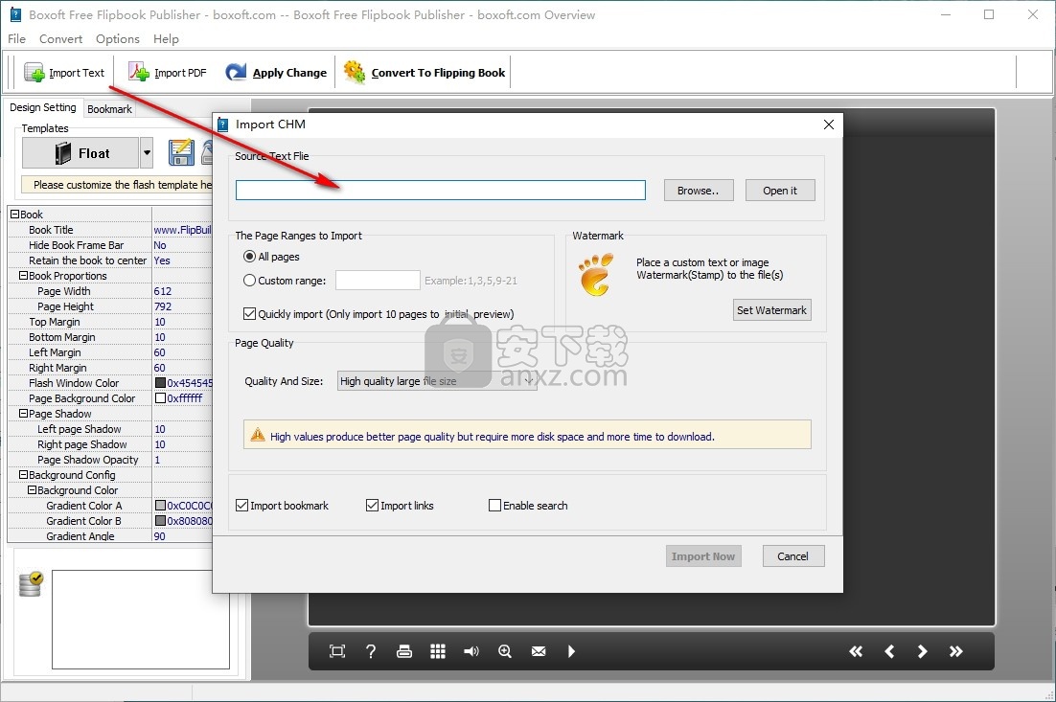Go to next page arrow icon
This screenshot has height=702, width=1056.
[922, 651]
